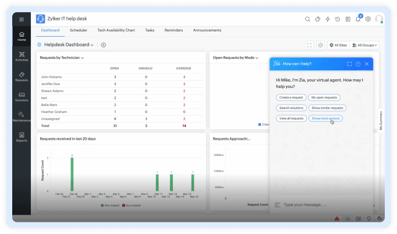Enter dashboard full-screen mode
This screenshot has height=234, width=397.
point(310,45)
